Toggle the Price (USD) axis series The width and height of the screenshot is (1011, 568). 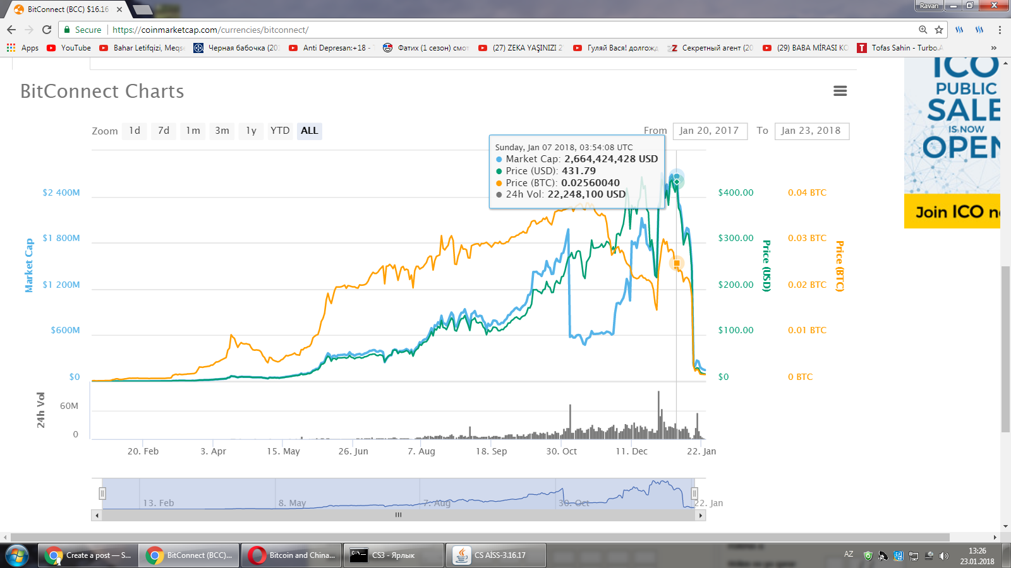click(766, 266)
